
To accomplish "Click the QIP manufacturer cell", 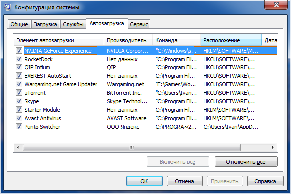I will click(111, 67).
